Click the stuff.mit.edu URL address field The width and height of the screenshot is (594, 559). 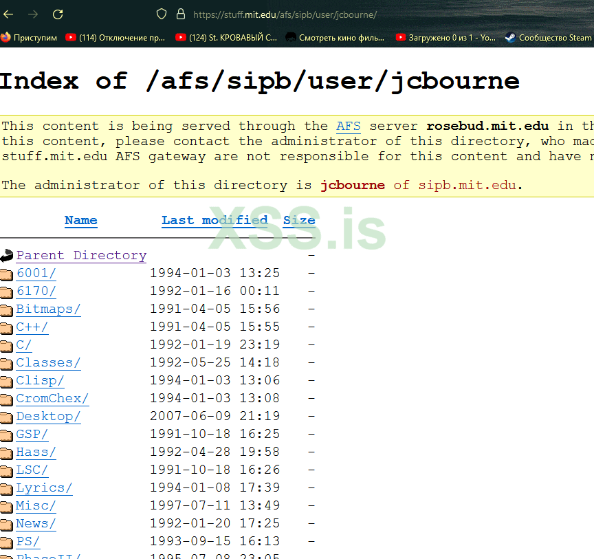[285, 14]
